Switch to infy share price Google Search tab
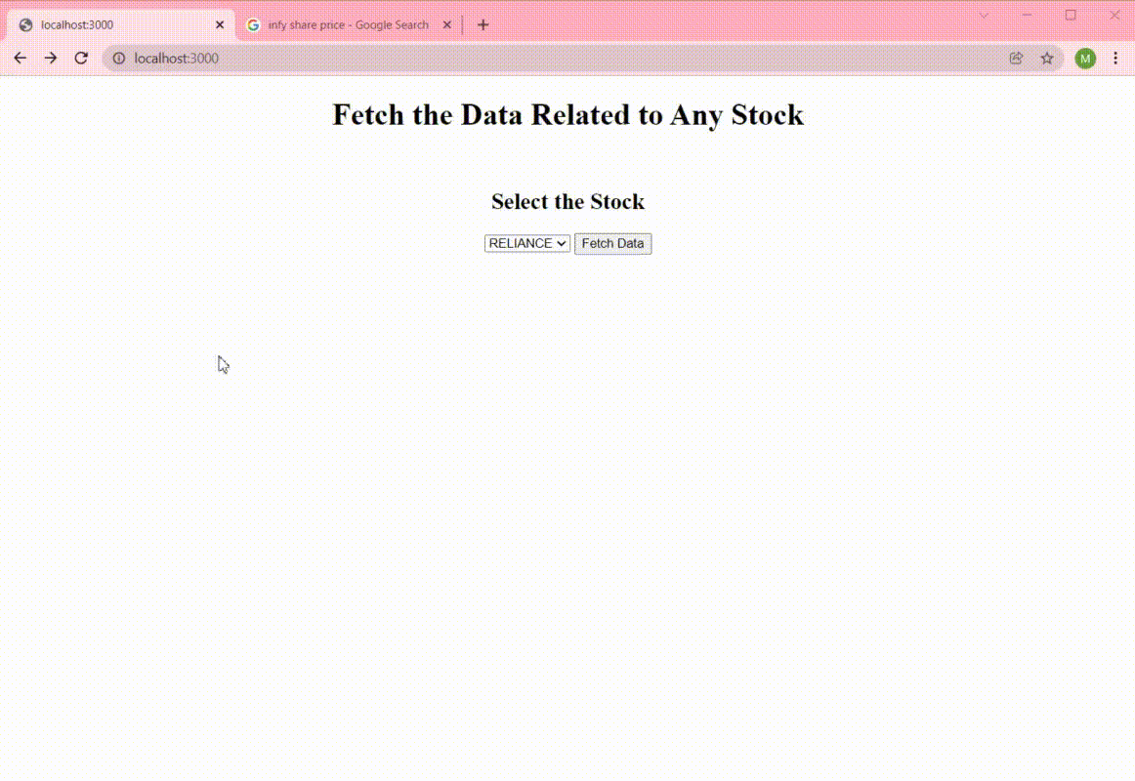Viewport: 1135px width, 781px height. (x=348, y=24)
